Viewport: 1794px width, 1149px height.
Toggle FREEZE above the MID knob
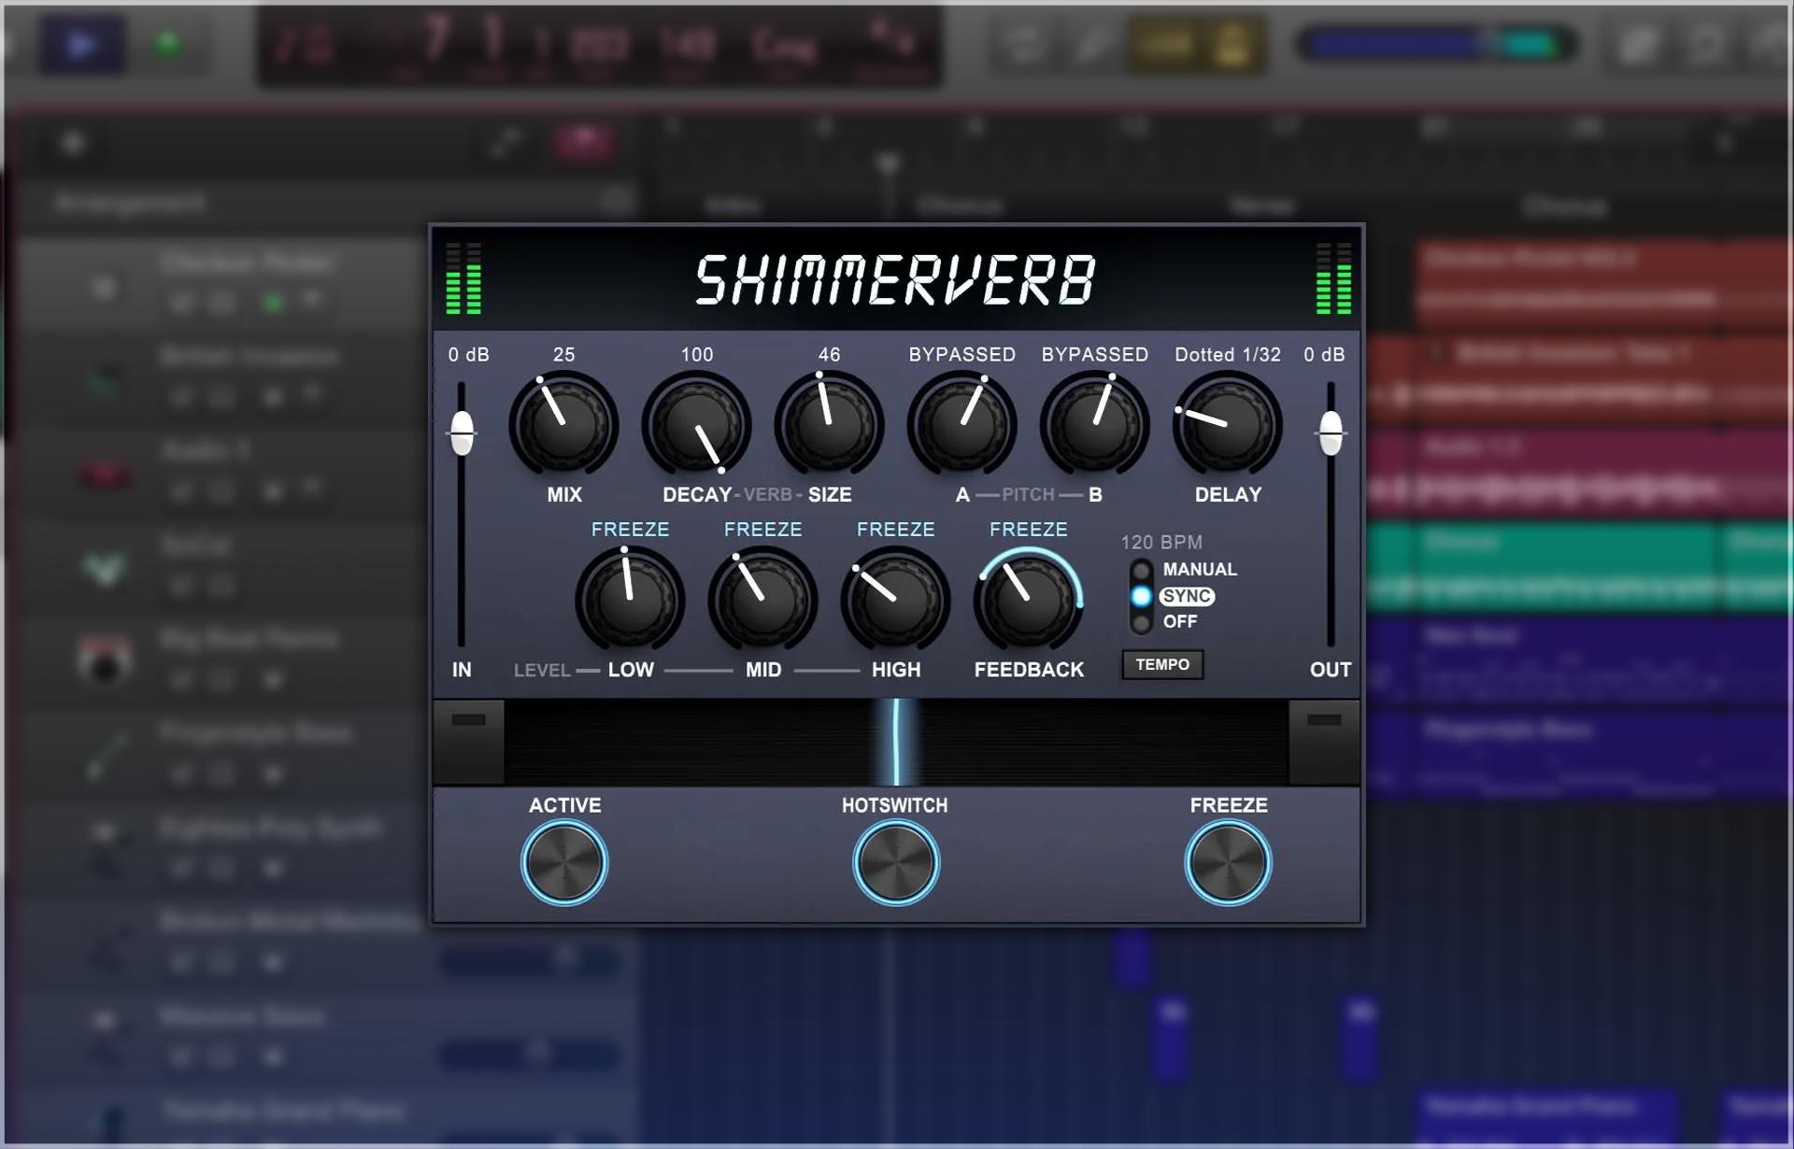[x=762, y=530]
